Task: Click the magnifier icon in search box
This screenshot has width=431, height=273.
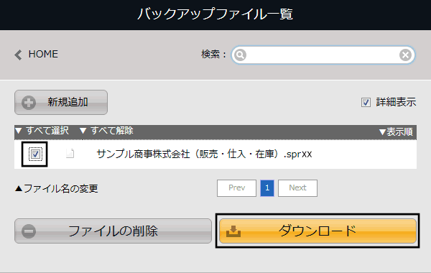Action: coord(240,55)
